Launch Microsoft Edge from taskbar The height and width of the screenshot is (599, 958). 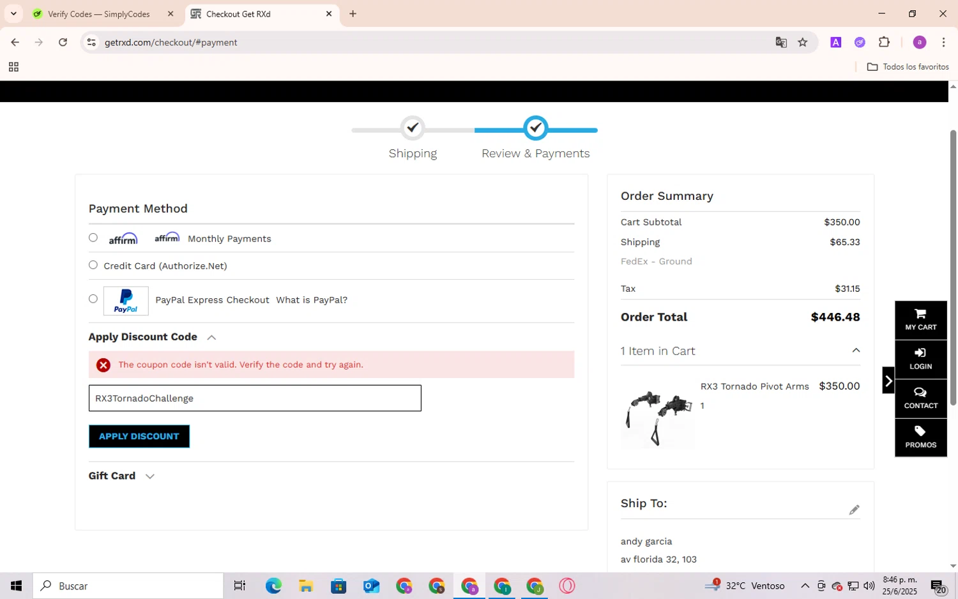click(x=273, y=586)
